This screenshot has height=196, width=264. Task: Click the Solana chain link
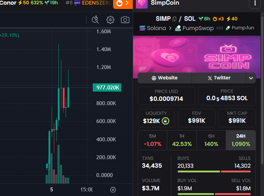pyautogui.click(x=153, y=28)
